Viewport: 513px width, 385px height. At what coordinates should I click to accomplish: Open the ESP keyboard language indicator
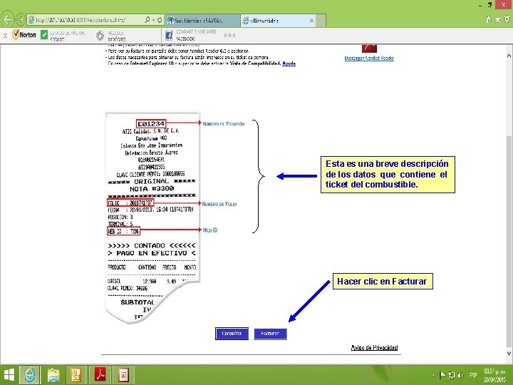click(473, 375)
